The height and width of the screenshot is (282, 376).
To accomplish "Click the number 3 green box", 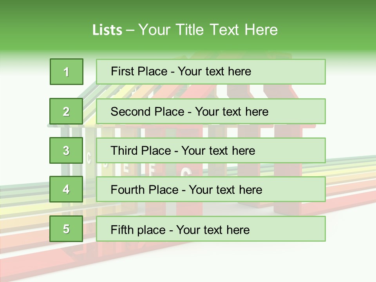I will click(x=66, y=150).
